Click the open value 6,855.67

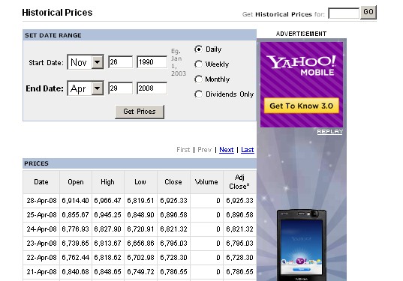pyautogui.click(x=75, y=215)
